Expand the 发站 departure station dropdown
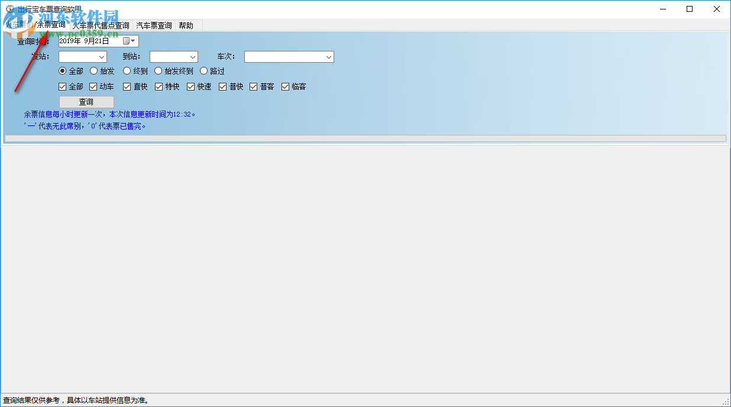731x407 pixels. tap(101, 57)
